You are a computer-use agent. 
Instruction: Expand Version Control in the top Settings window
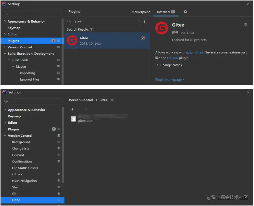(x=5, y=47)
